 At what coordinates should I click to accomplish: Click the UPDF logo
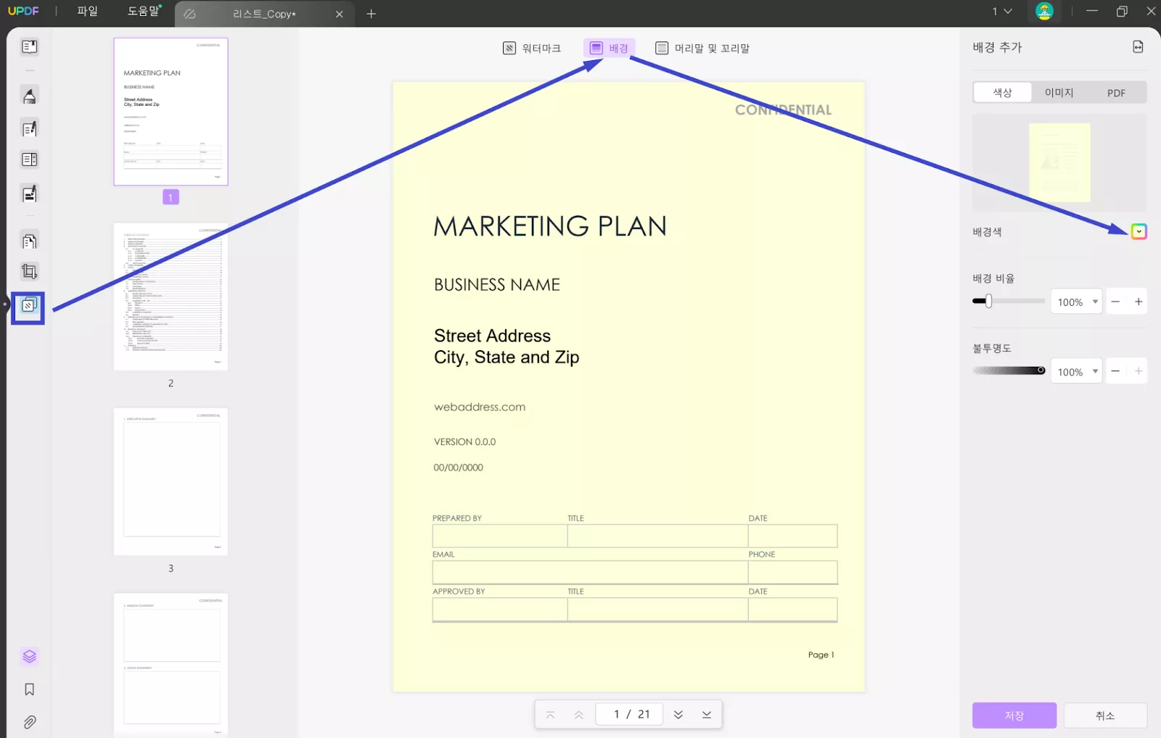[x=23, y=12]
